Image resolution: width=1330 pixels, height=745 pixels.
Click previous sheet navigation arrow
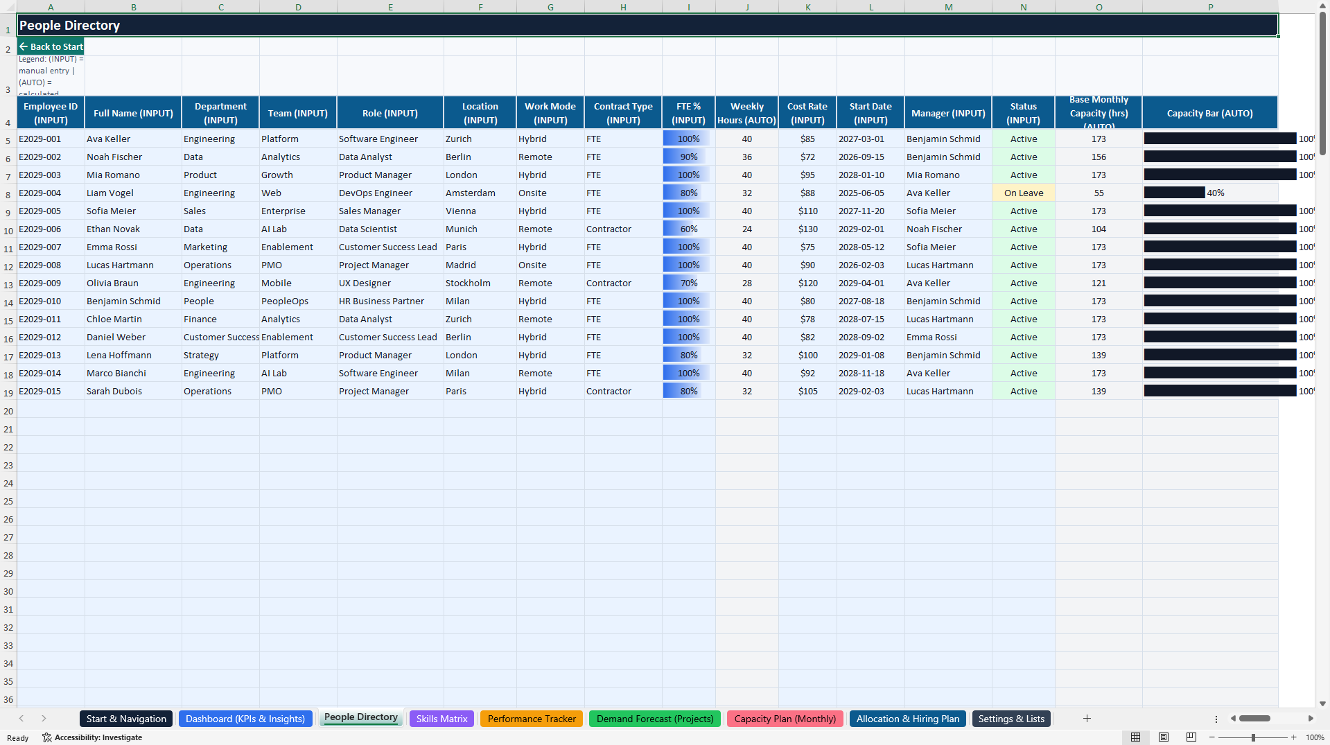[x=21, y=719]
